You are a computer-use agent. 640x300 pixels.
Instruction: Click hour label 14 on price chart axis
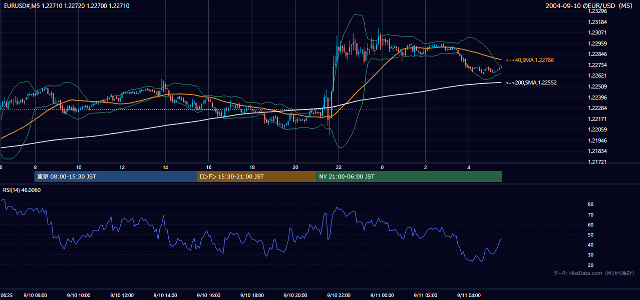click(165, 167)
